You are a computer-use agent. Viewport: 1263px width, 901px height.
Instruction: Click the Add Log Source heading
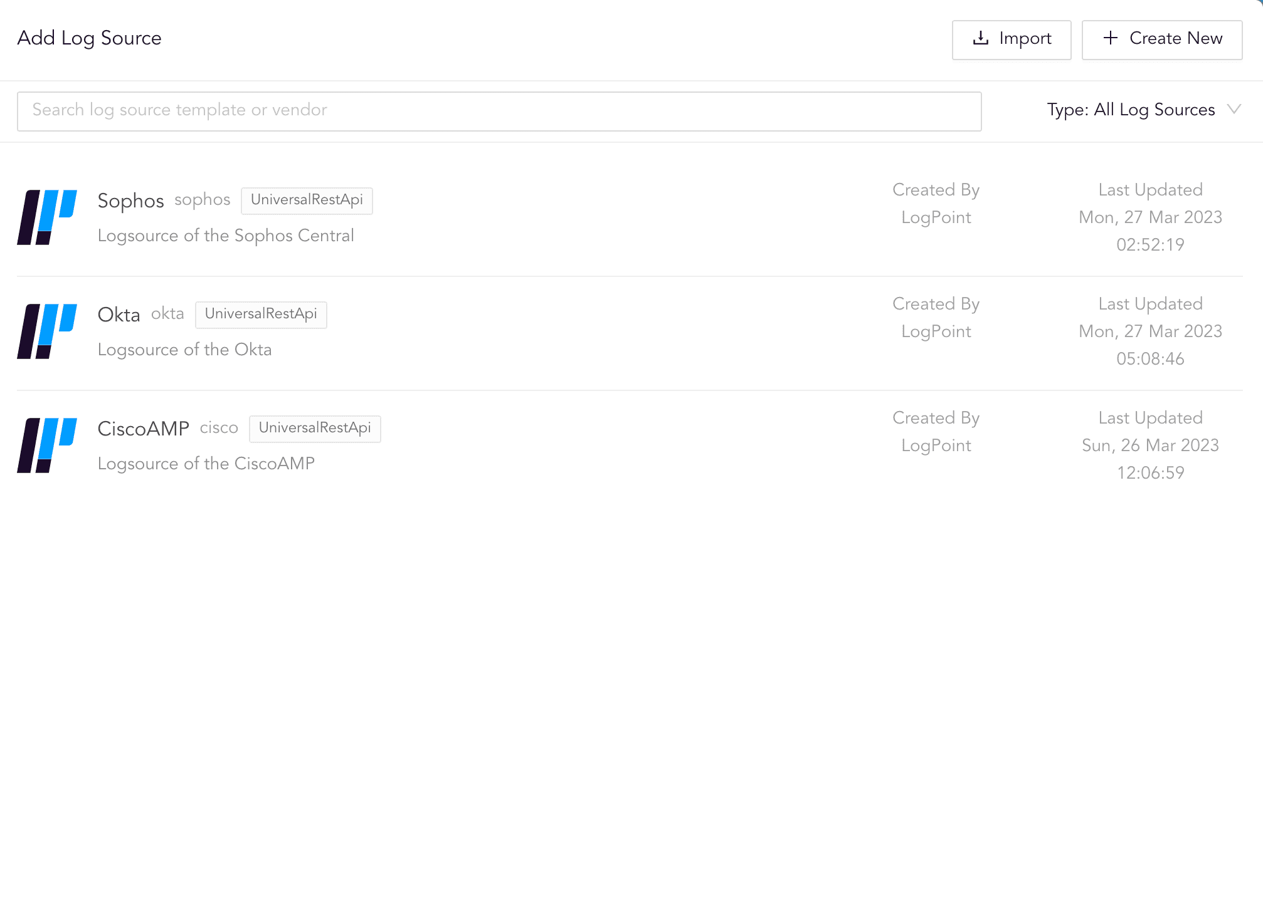coord(90,38)
